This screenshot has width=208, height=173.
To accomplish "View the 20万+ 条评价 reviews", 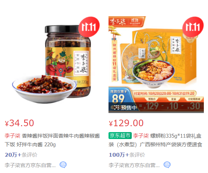I will (21, 155).
